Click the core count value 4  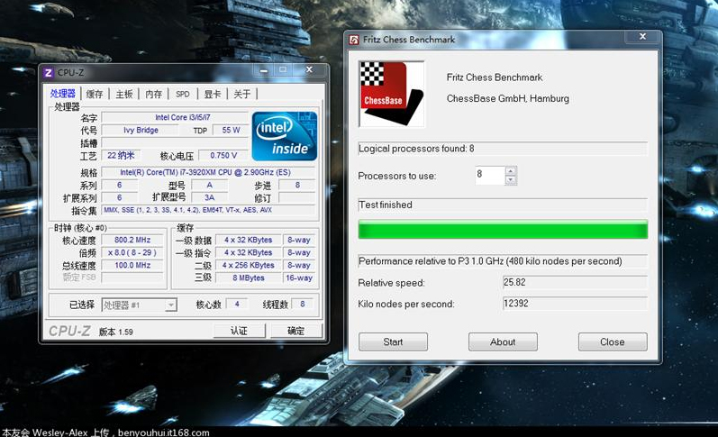[237, 304]
